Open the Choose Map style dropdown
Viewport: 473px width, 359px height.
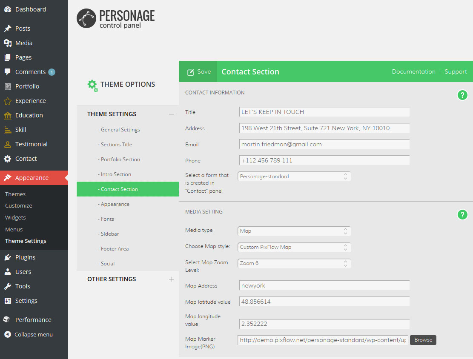point(294,247)
